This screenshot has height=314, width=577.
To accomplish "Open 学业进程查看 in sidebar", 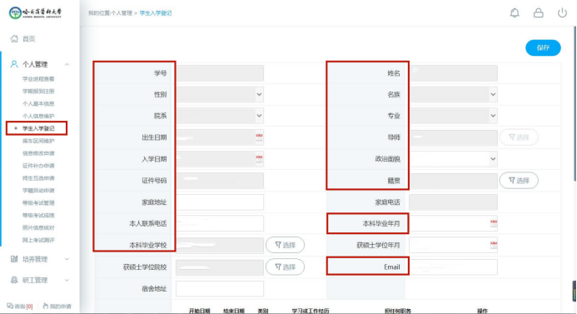I will (x=38, y=79).
